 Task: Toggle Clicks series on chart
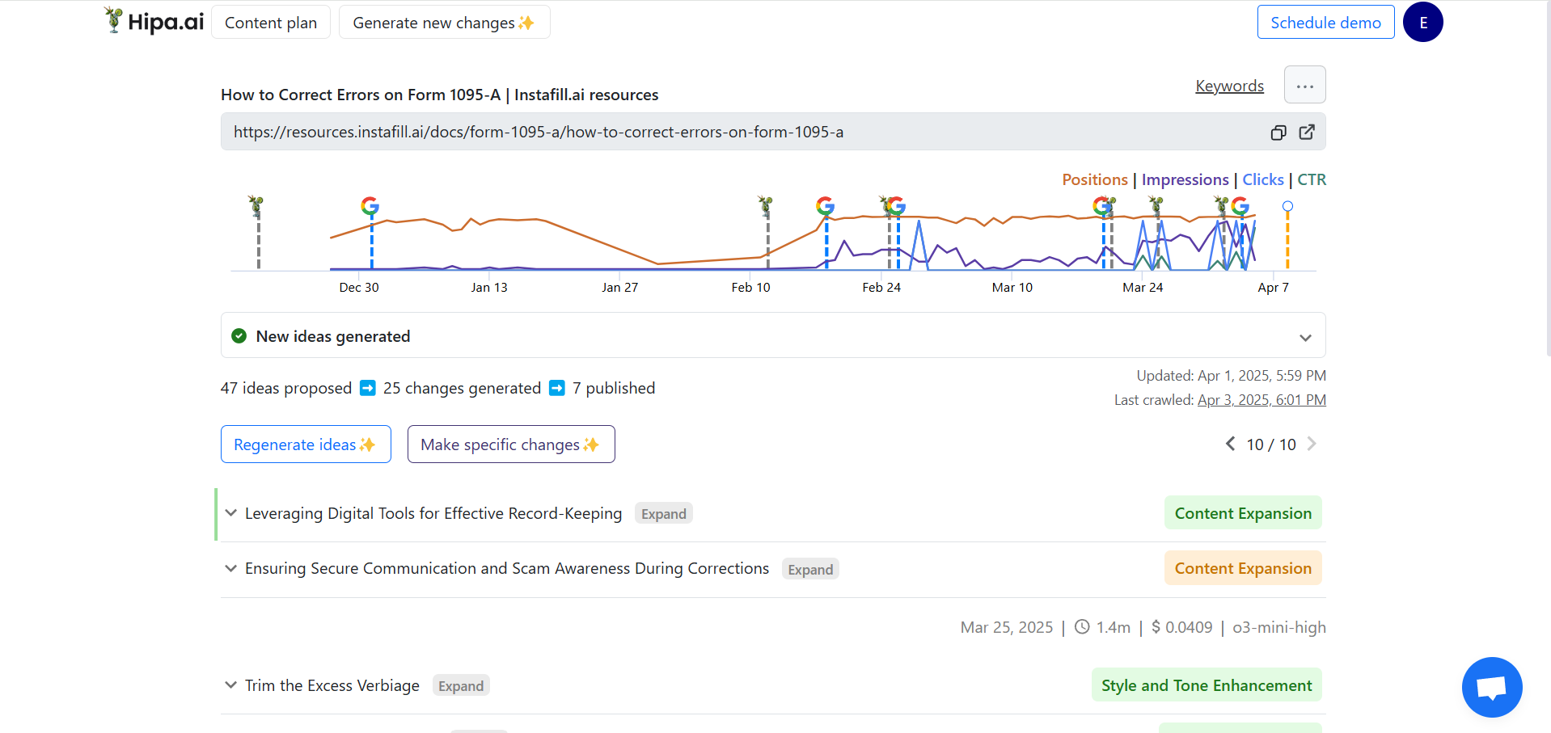[1262, 179]
